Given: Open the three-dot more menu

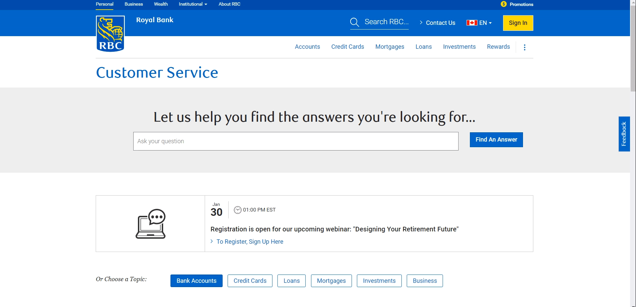Looking at the screenshot, I should 524,47.
